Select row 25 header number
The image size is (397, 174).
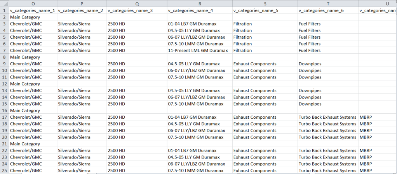pyautogui.click(x=4, y=171)
